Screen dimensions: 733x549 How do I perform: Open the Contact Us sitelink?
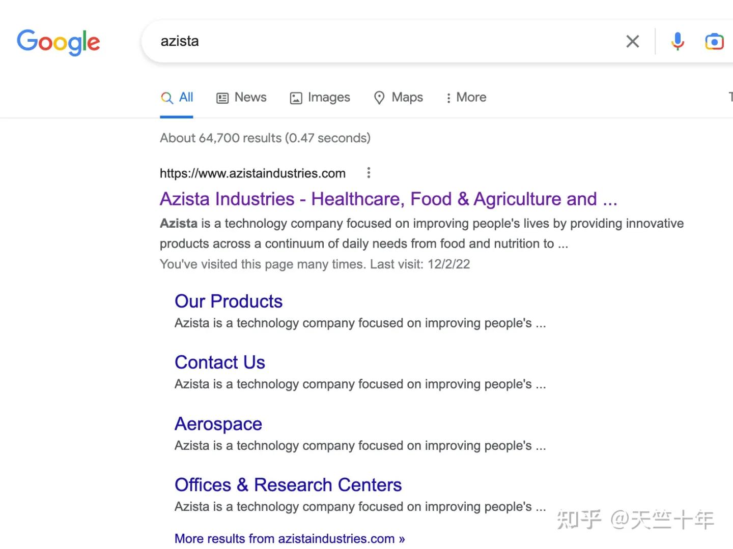pos(219,362)
